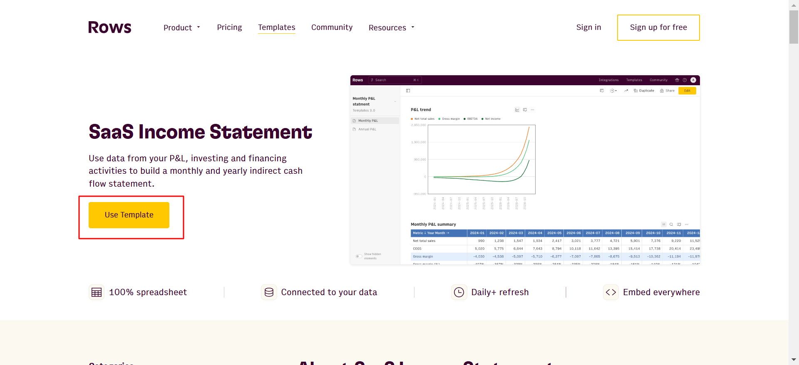Click the page vertical scrollbar thumb

794,27
